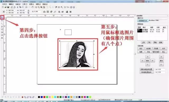This screenshot has width=169, height=102.
Task: Click the Cut scissors icon
Action: coord(18,7)
